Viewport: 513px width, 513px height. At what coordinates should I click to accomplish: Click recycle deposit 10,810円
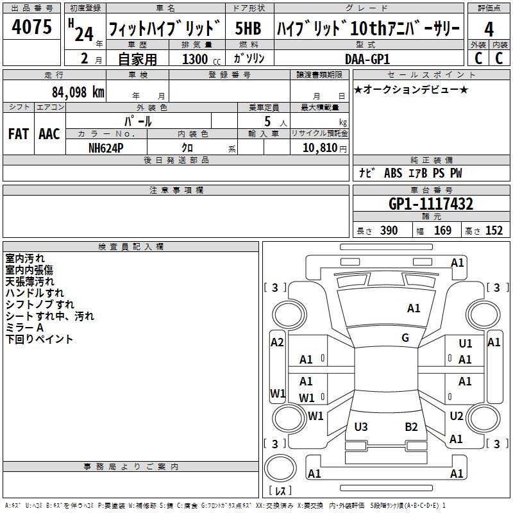(324, 148)
